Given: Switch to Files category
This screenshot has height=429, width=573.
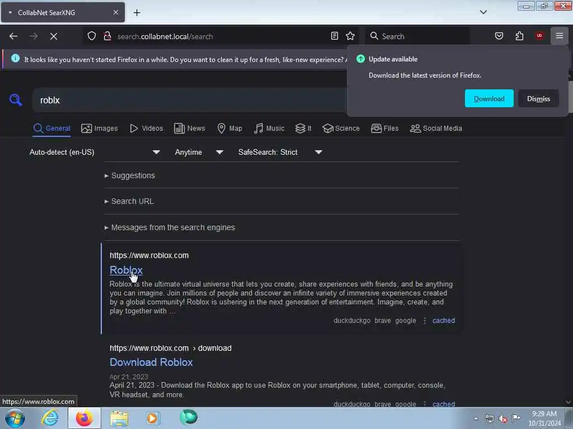Looking at the screenshot, I should click(384, 128).
